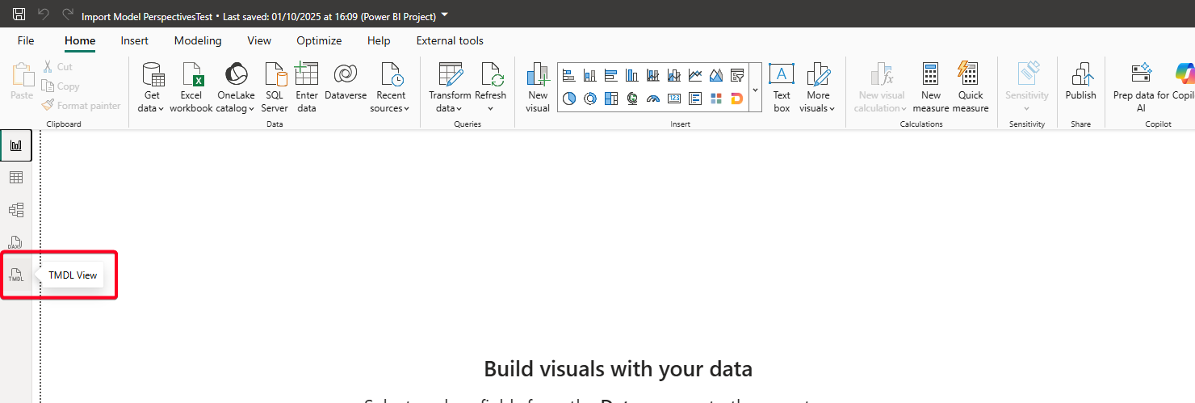The image size is (1195, 403).
Task: Insert a treemap visual
Action: pyautogui.click(x=611, y=99)
